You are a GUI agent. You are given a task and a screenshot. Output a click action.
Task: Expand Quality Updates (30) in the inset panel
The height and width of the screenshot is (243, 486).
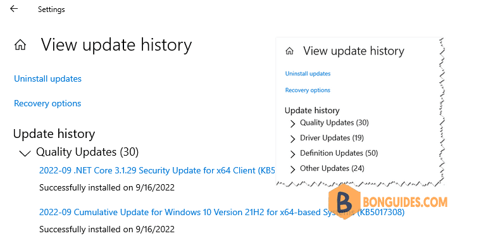[x=292, y=124]
